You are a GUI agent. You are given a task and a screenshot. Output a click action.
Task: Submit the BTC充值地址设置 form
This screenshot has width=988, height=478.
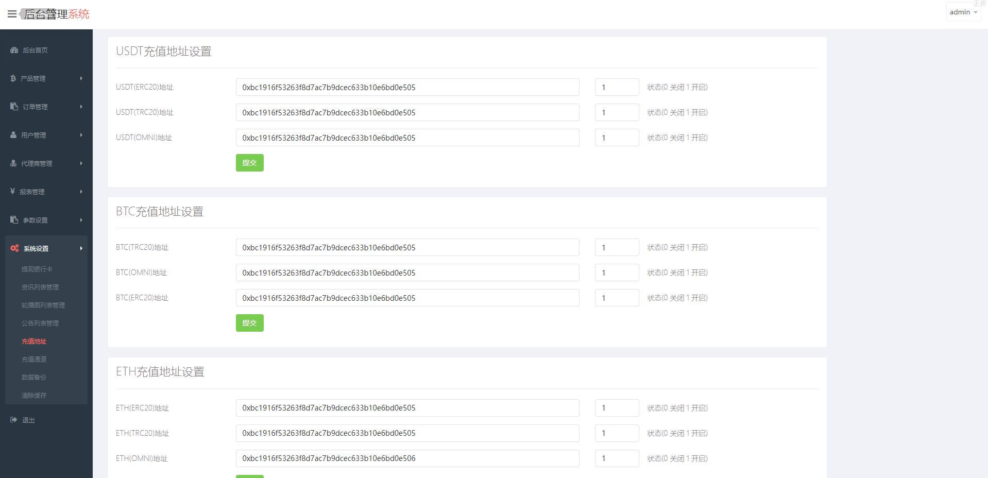point(250,323)
